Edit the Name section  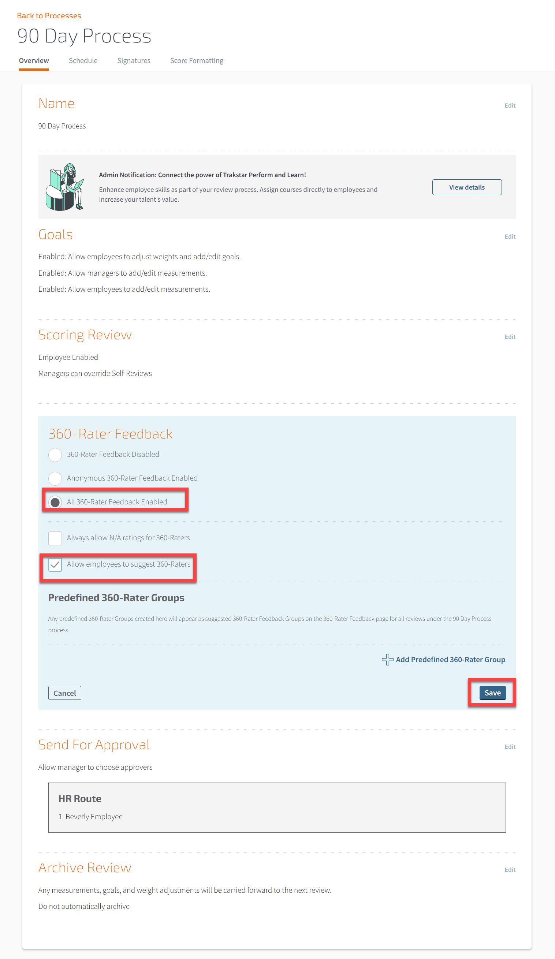coord(510,105)
